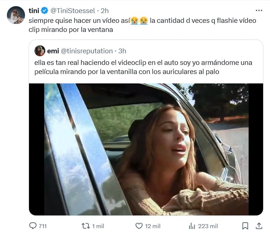Open the three-dot more options menu

[259, 11]
